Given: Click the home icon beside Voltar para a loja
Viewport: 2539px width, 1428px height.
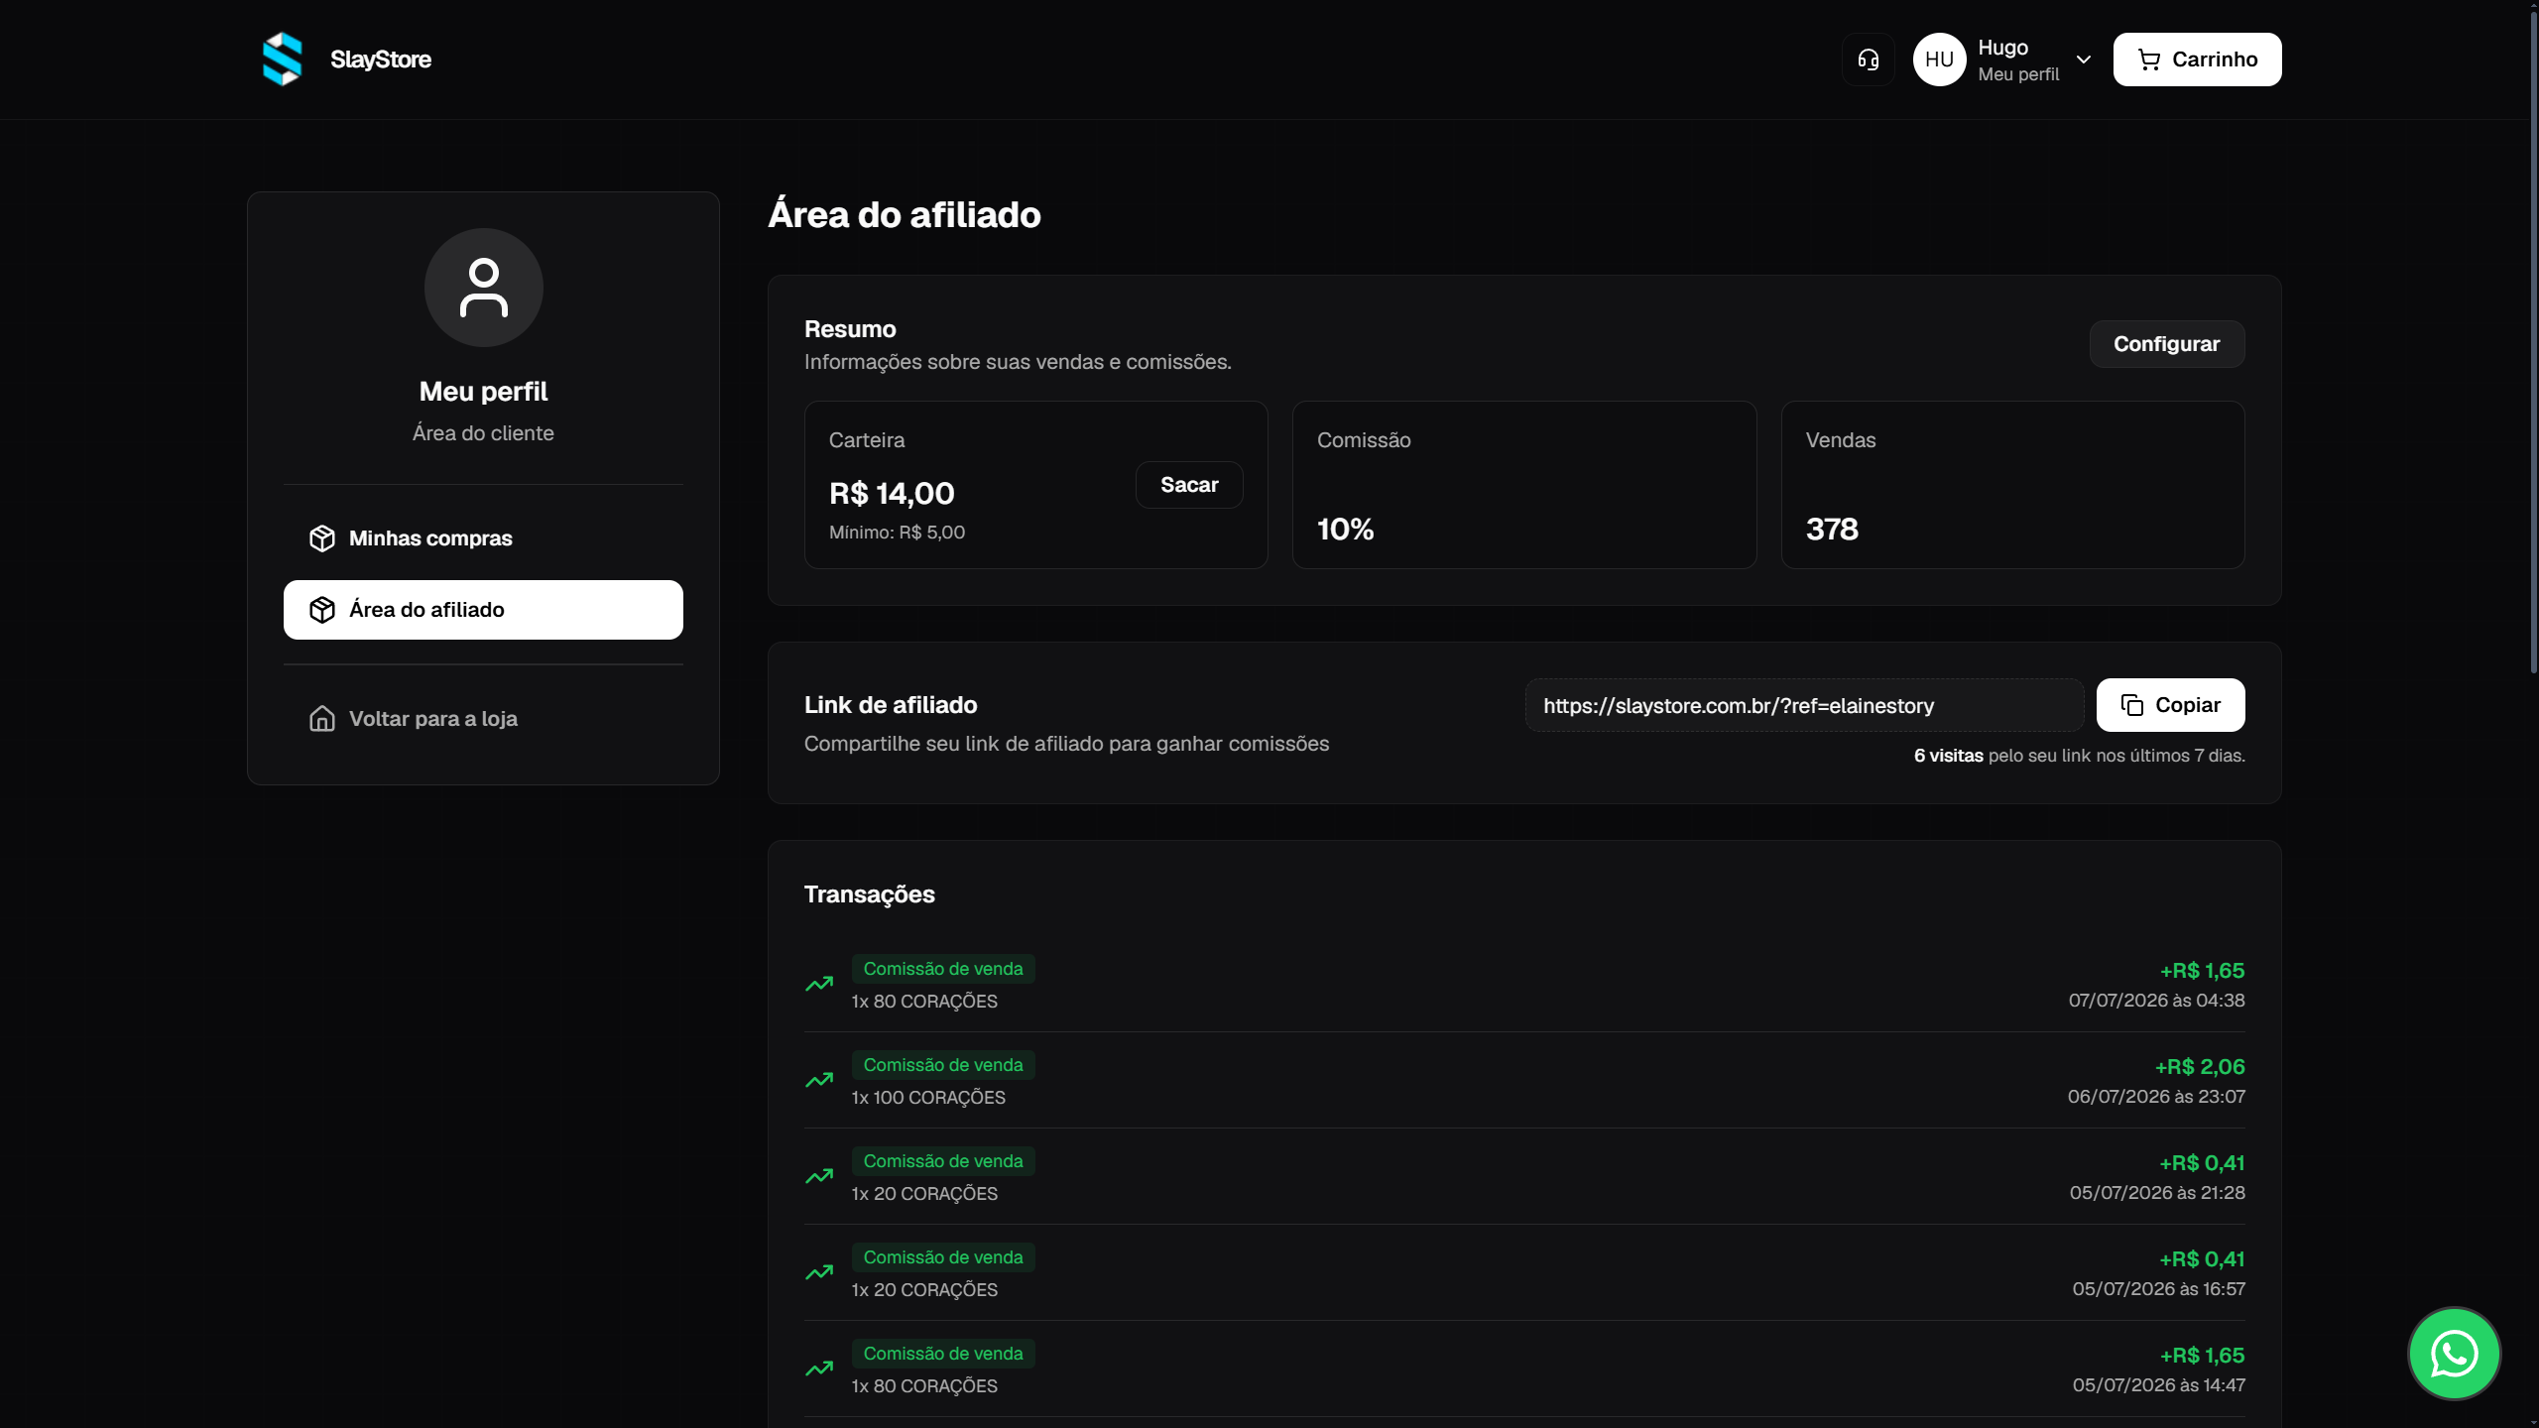Looking at the screenshot, I should [322, 719].
